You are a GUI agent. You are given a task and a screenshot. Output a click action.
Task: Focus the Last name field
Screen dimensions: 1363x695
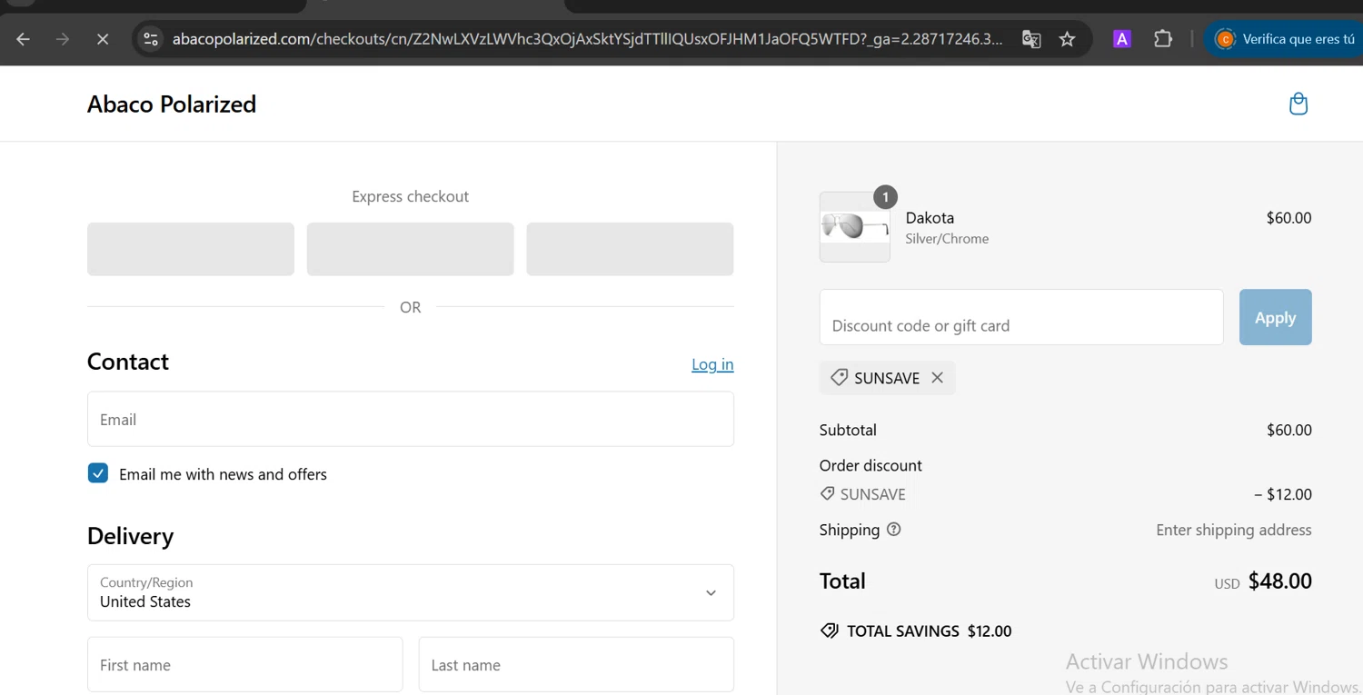[576, 665]
